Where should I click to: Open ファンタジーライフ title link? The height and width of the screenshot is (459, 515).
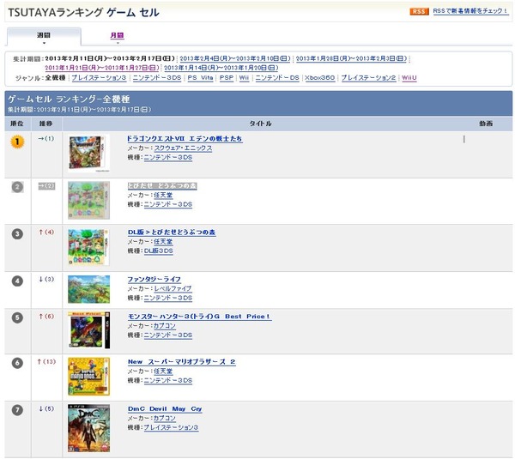click(154, 280)
